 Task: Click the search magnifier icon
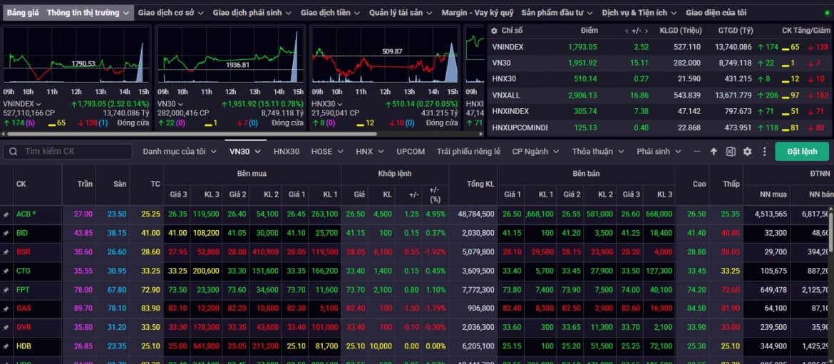tap(13, 152)
